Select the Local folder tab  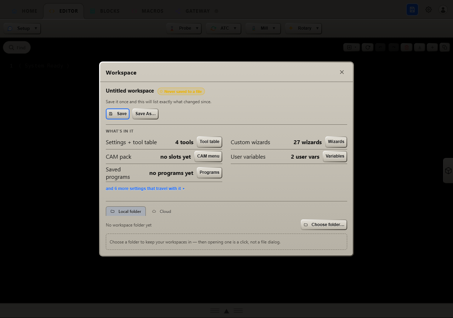(x=126, y=211)
